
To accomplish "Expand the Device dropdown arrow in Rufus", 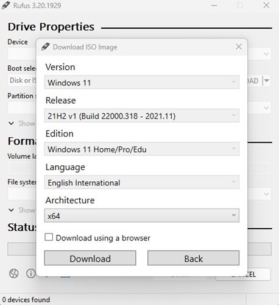I will point(266,54).
